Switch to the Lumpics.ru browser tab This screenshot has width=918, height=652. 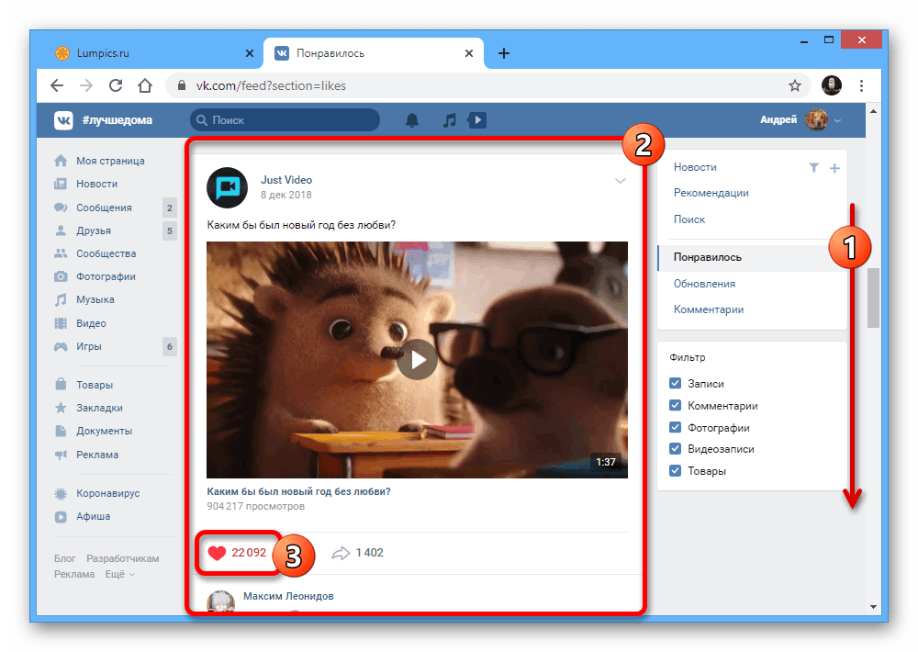tap(153, 53)
